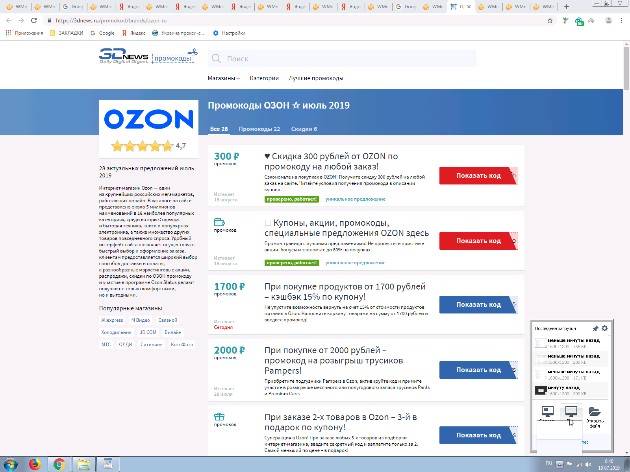The height and width of the screenshot is (472, 630).
Task: Open the Windows Start menu
Action: (11, 465)
